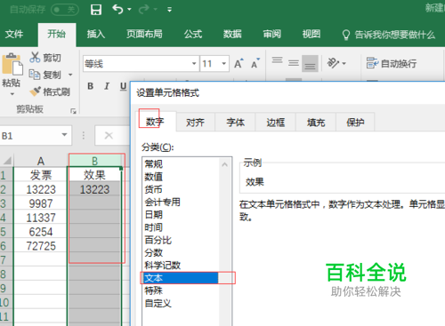The image size is (445, 326).
Task: Click the Undo arrow icon
Action: (x=117, y=10)
